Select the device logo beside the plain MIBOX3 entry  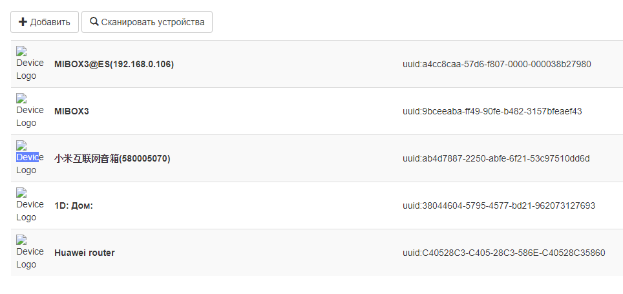point(30,110)
